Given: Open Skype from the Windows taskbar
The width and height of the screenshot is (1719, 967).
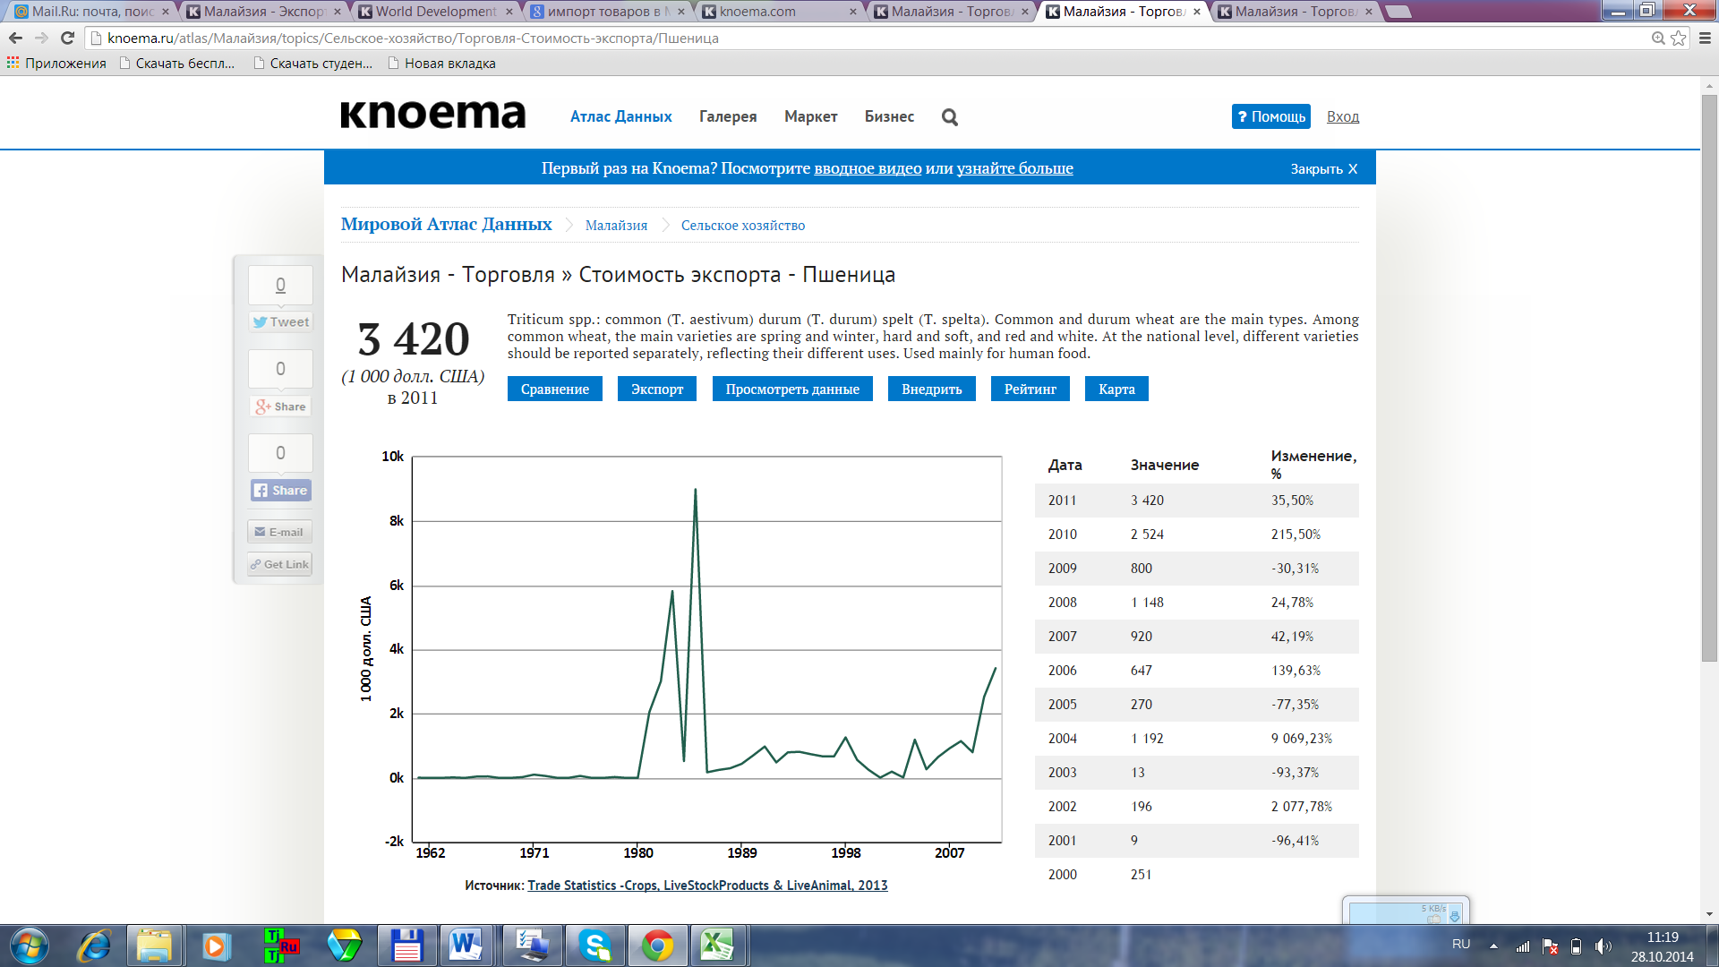Looking at the screenshot, I should [594, 946].
